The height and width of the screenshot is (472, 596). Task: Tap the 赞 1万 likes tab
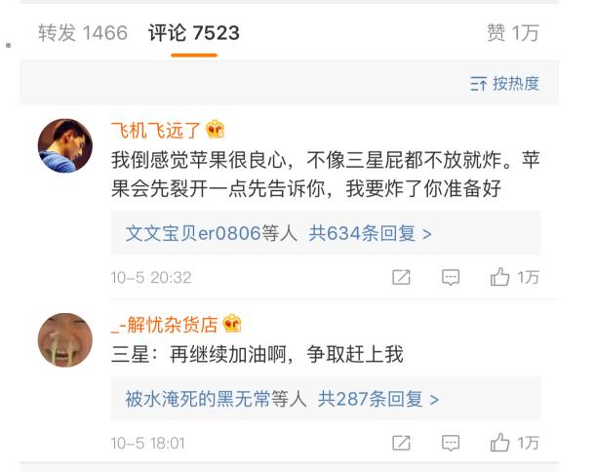tap(512, 33)
